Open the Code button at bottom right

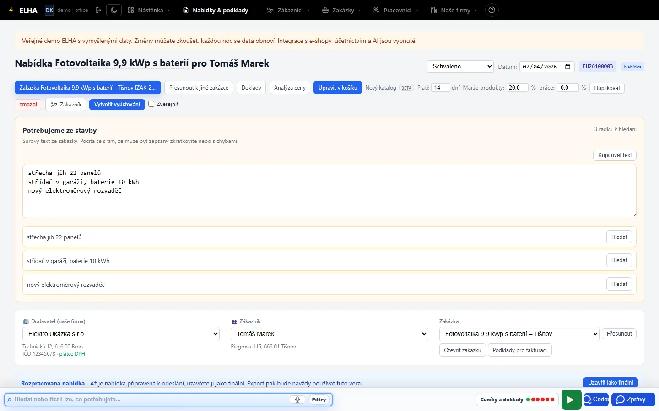click(596, 400)
